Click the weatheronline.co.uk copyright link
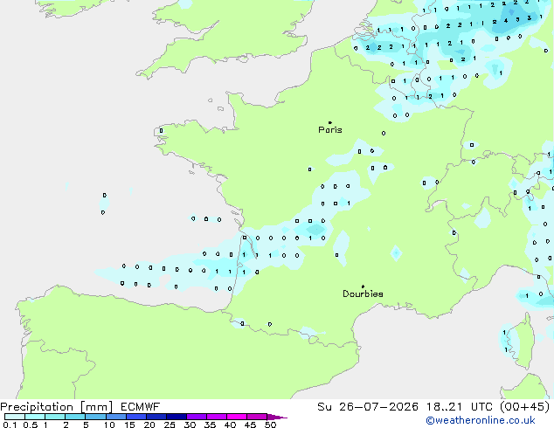The width and height of the screenshot is (554, 428). point(481,420)
